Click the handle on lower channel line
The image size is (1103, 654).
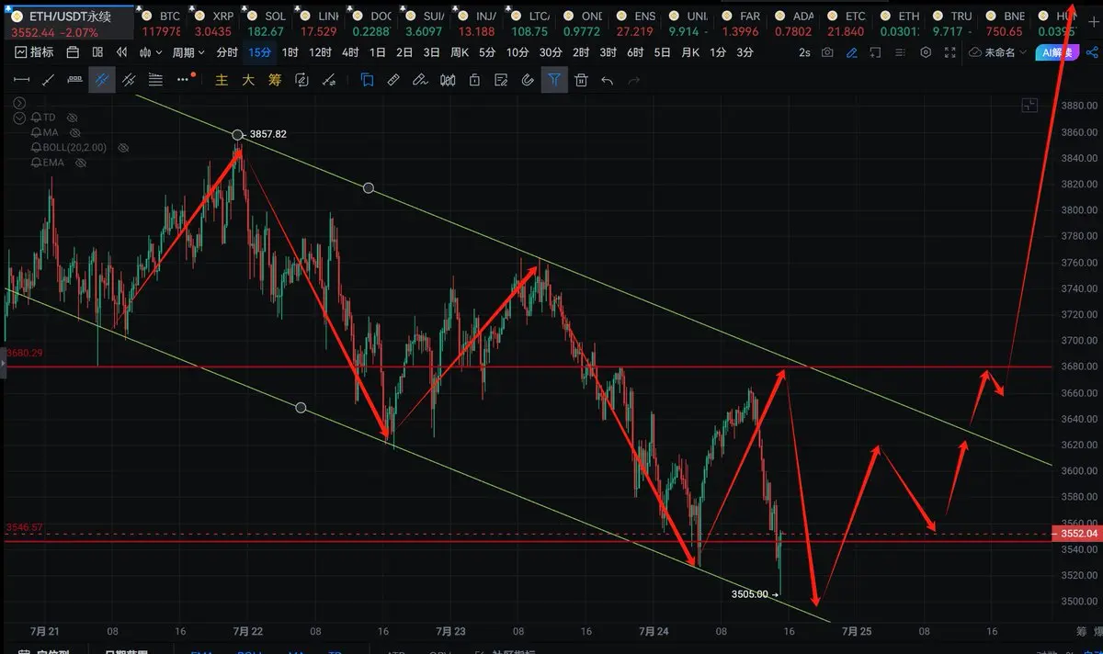pos(301,407)
